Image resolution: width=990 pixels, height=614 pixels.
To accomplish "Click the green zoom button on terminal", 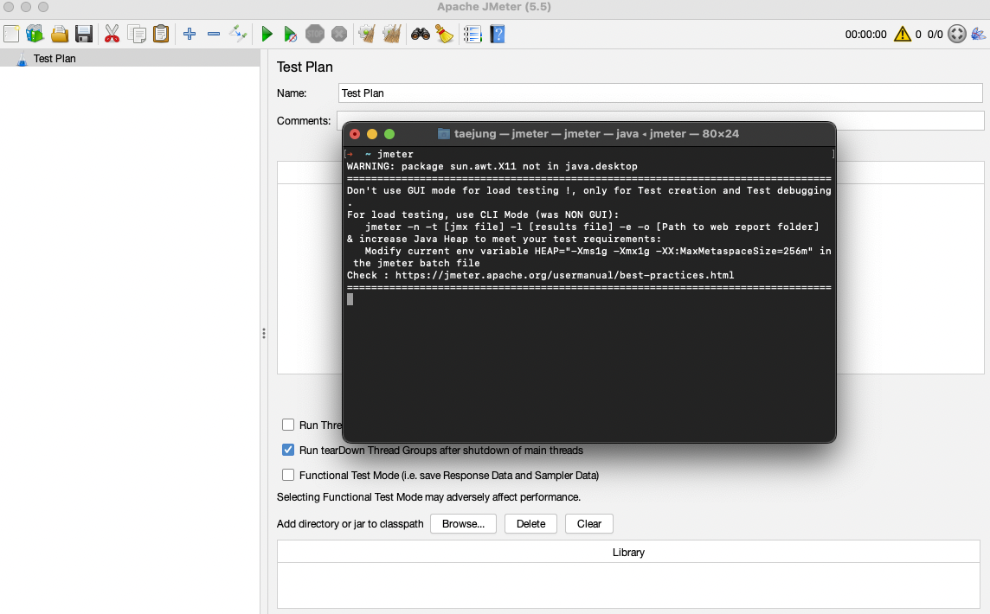I will tap(389, 134).
